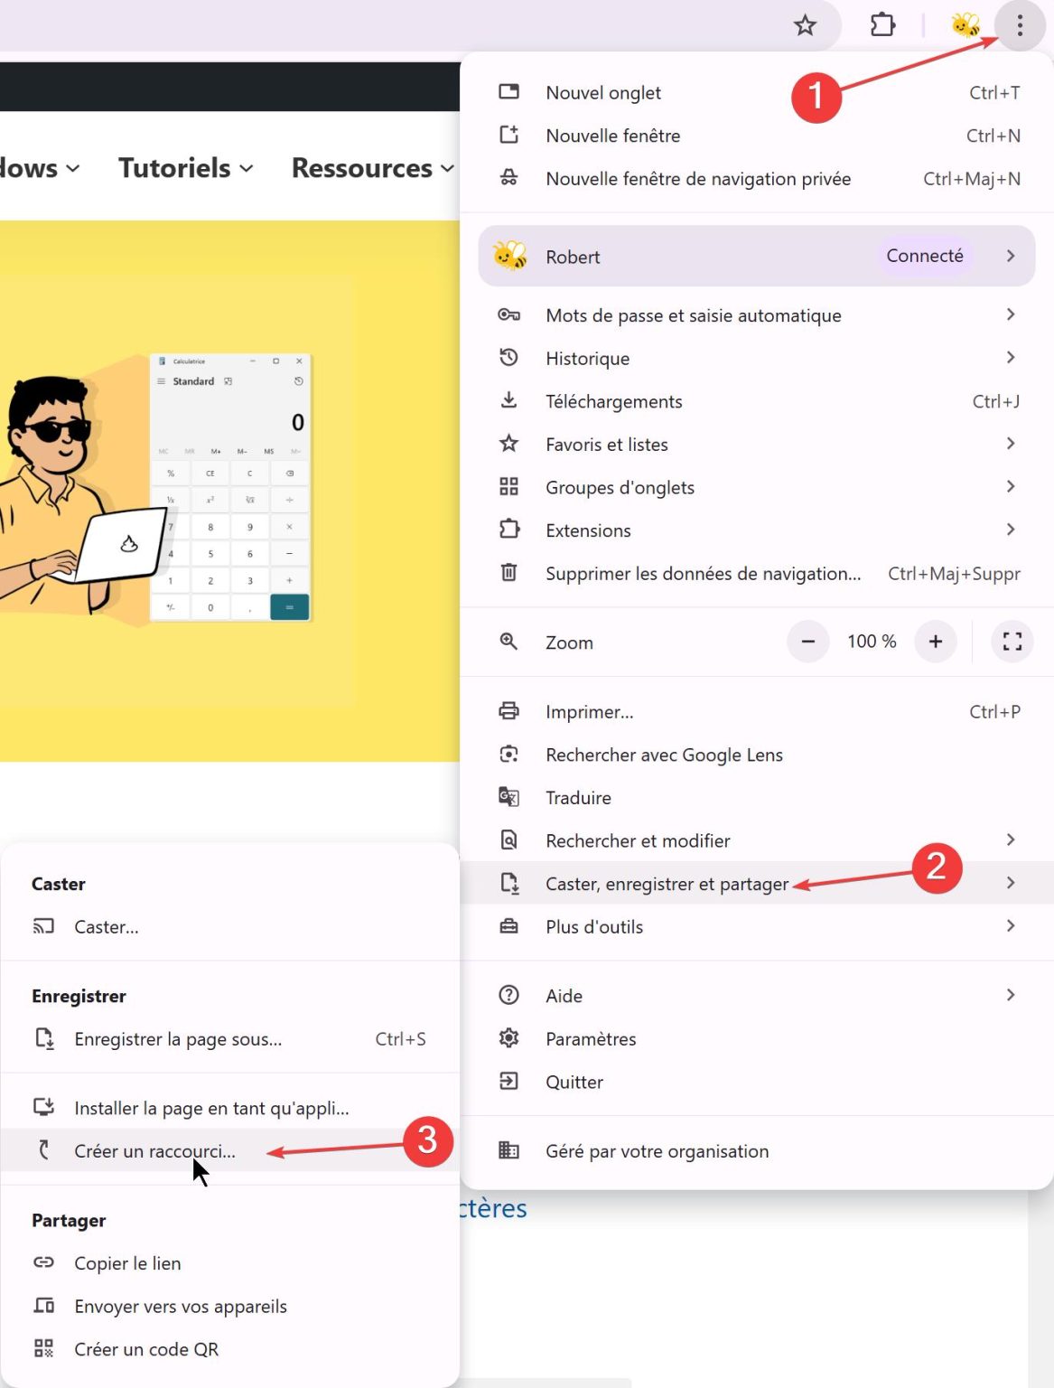This screenshot has height=1388, width=1054.
Task: Open the Tutoriels dropdown in site navigation
Action: [185, 168]
